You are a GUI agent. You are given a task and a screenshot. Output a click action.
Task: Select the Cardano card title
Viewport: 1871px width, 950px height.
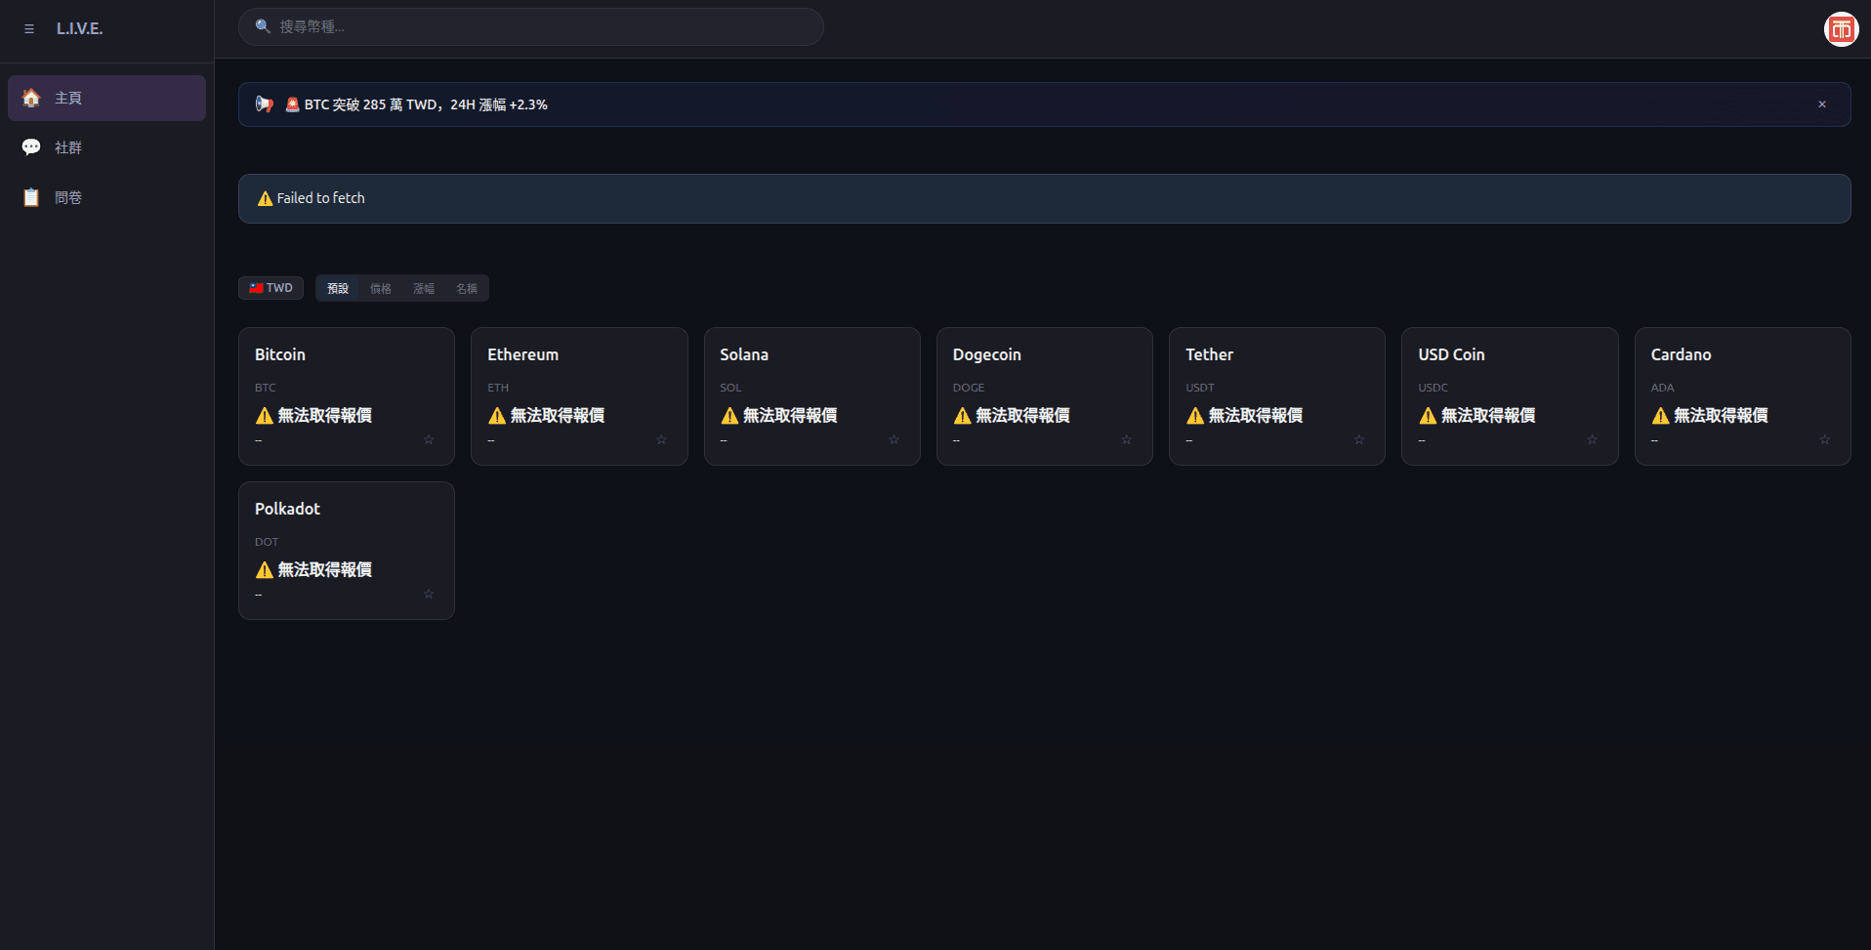[x=1682, y=354]
